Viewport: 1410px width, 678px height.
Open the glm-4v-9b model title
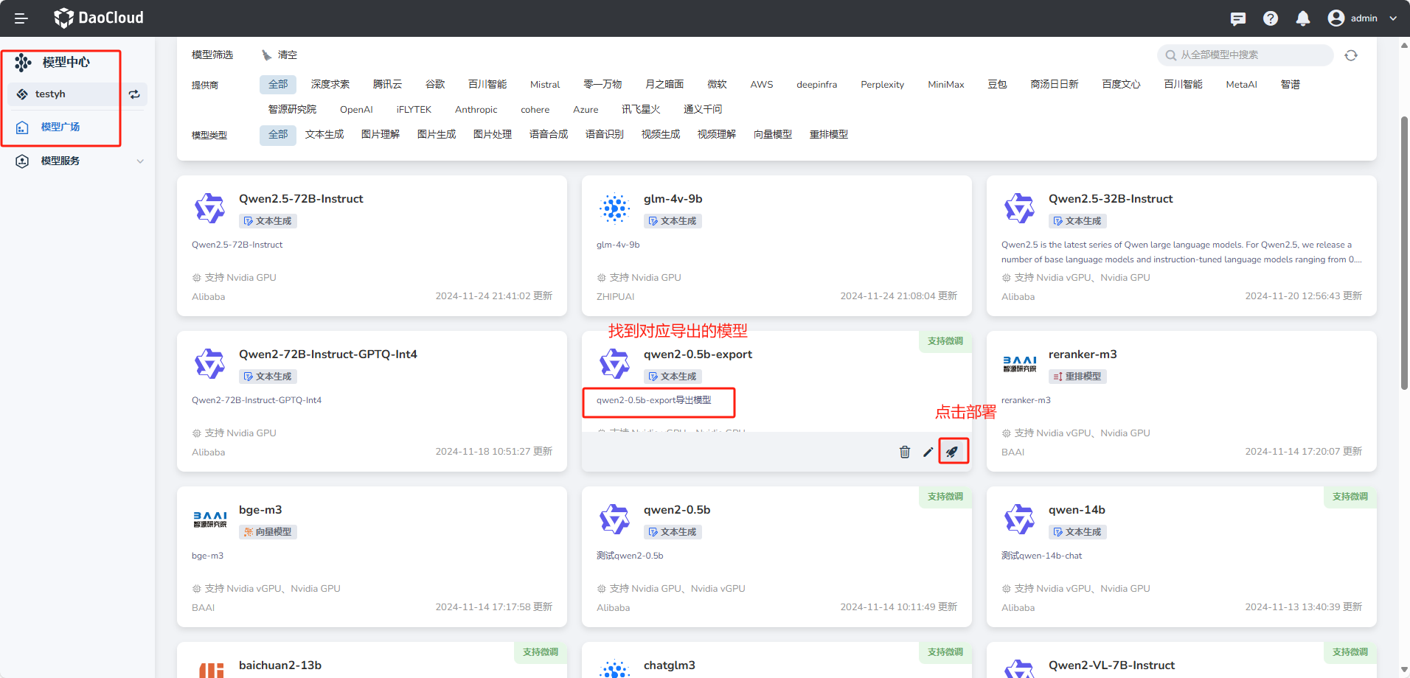coord(673,199)
